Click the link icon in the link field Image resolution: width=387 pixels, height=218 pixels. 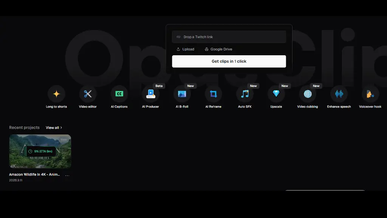tap(178, 37)
